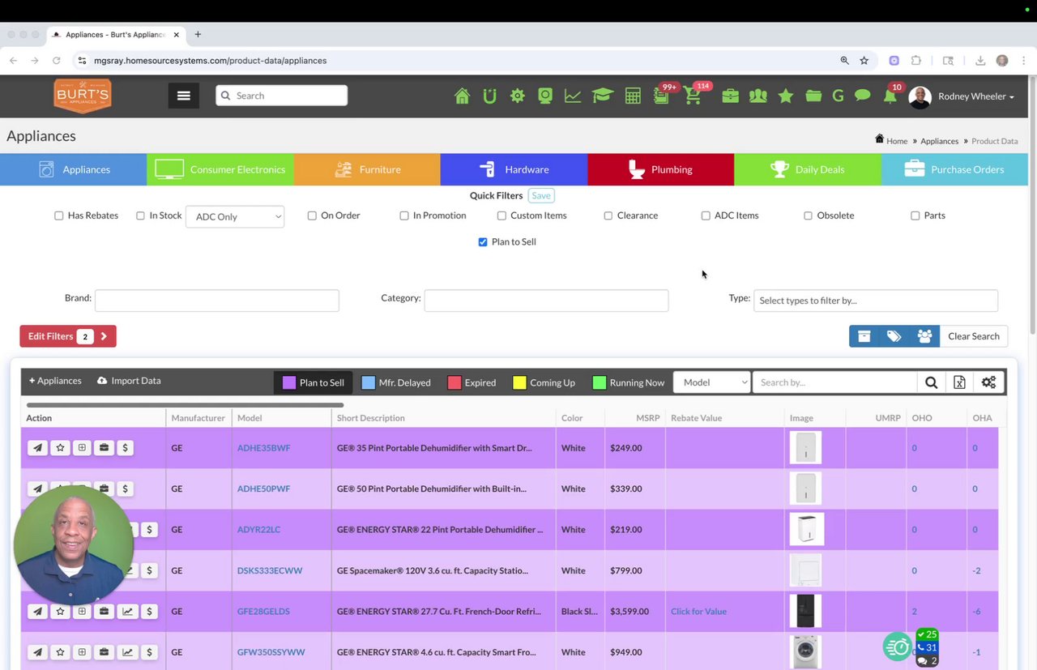Screen dimensions: 1037x670
Task: Open the home icon in the green toolbar
Action: 462,96
